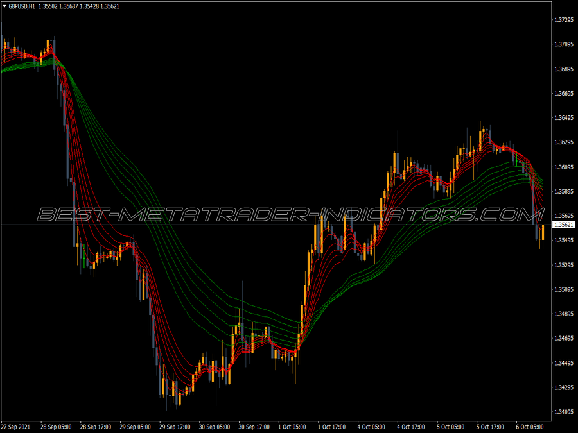Click the 30 Sep 17:00 time label

[254, 427]
